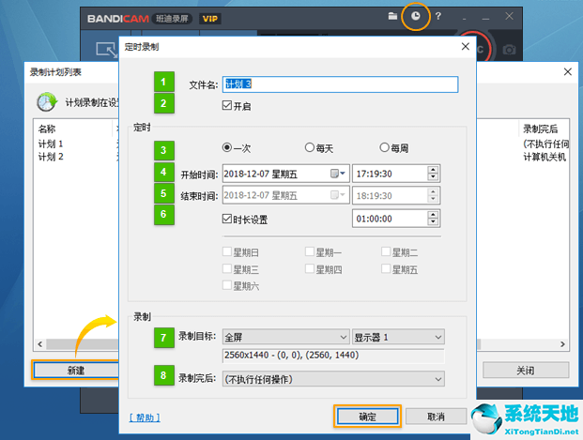Decrease the duration with spinner down arrow

[x=433, y=222]
